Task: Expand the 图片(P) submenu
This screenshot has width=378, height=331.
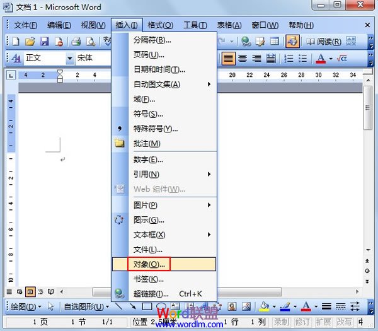Action: (164, 205)
